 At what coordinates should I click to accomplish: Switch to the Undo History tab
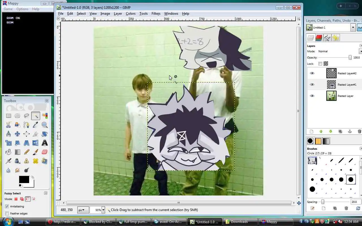[335, 38]
